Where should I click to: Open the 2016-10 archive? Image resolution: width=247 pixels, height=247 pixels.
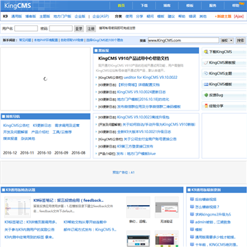[x=44, y=153]
